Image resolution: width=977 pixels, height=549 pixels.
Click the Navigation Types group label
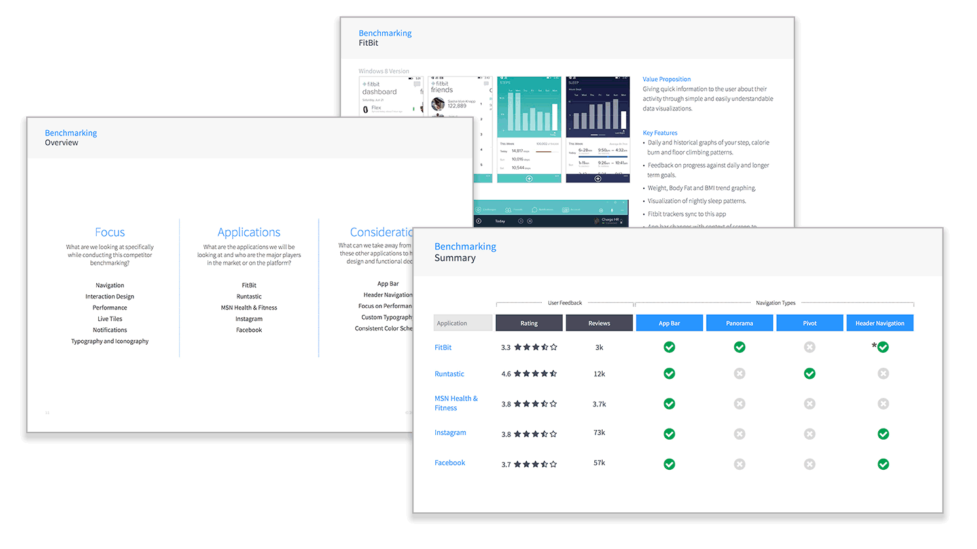point(776,303)
